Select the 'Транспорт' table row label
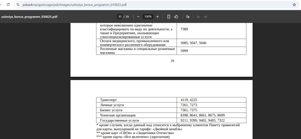 pyautogui.click(x=108, y=100)
